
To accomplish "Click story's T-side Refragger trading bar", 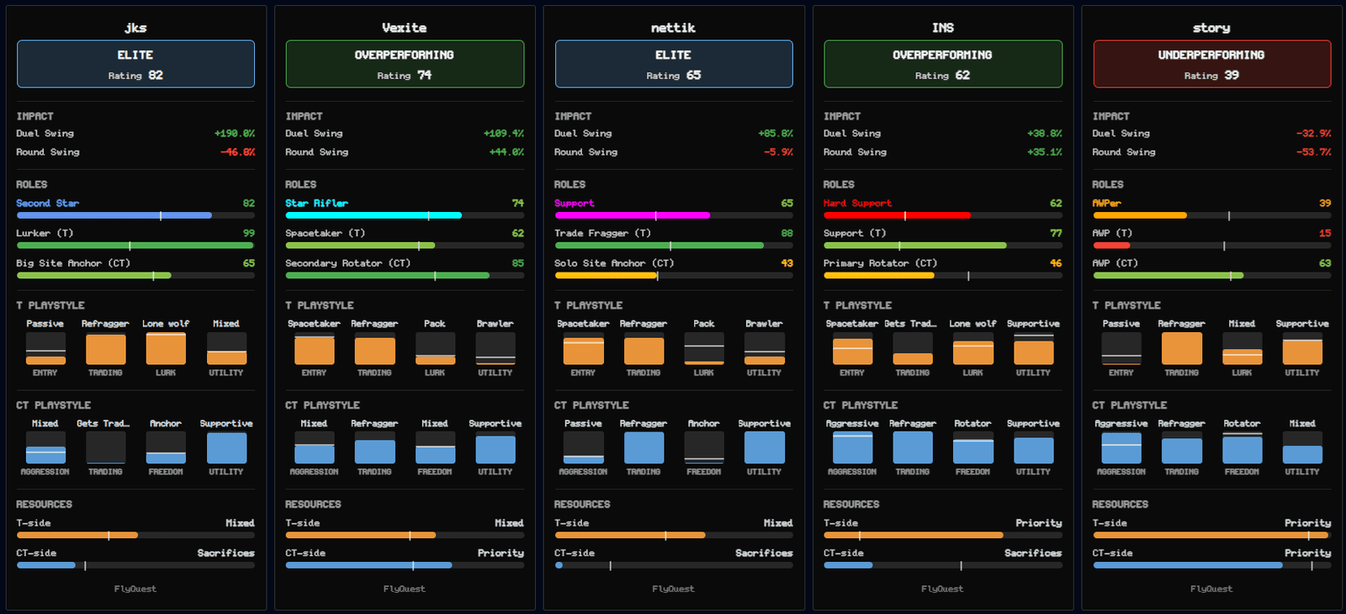I will point(1181,348).
